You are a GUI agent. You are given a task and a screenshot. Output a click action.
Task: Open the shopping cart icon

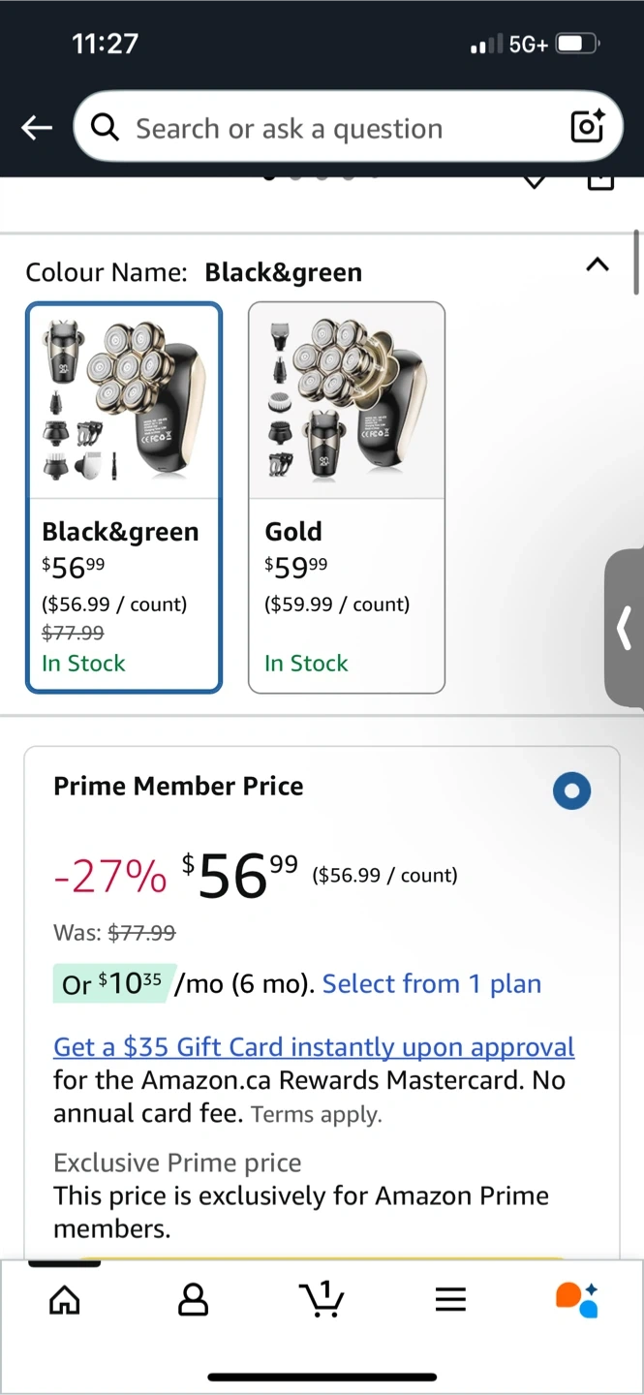322,1299
